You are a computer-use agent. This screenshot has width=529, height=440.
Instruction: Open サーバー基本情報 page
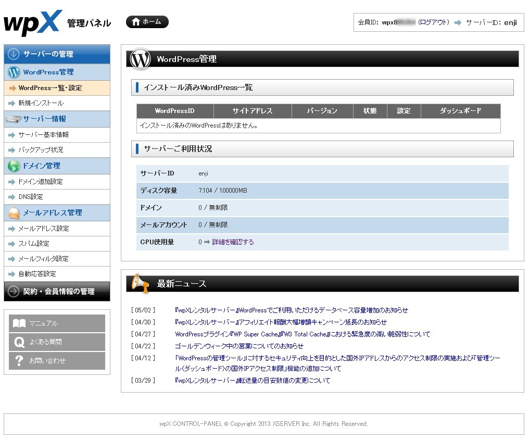coord(57,135)
